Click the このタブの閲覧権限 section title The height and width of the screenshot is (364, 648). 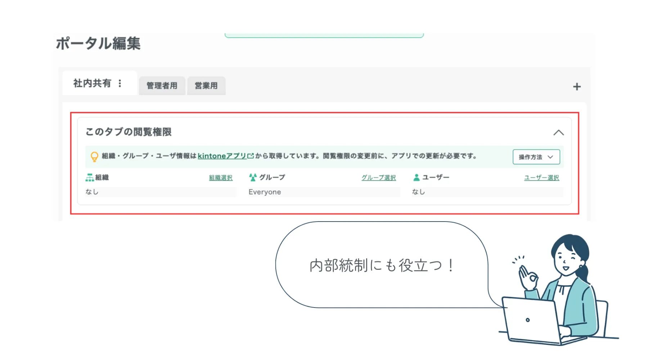tap(128, 132)
